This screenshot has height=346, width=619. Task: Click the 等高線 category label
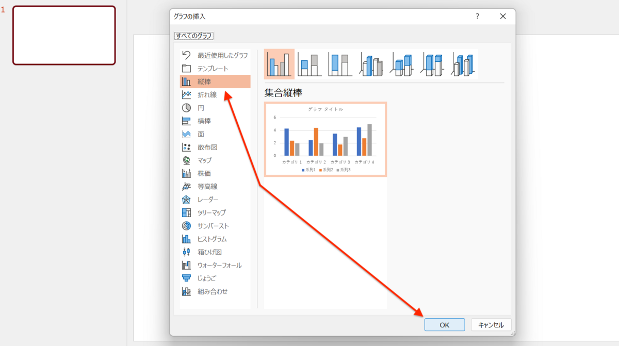tap(207, 187)
